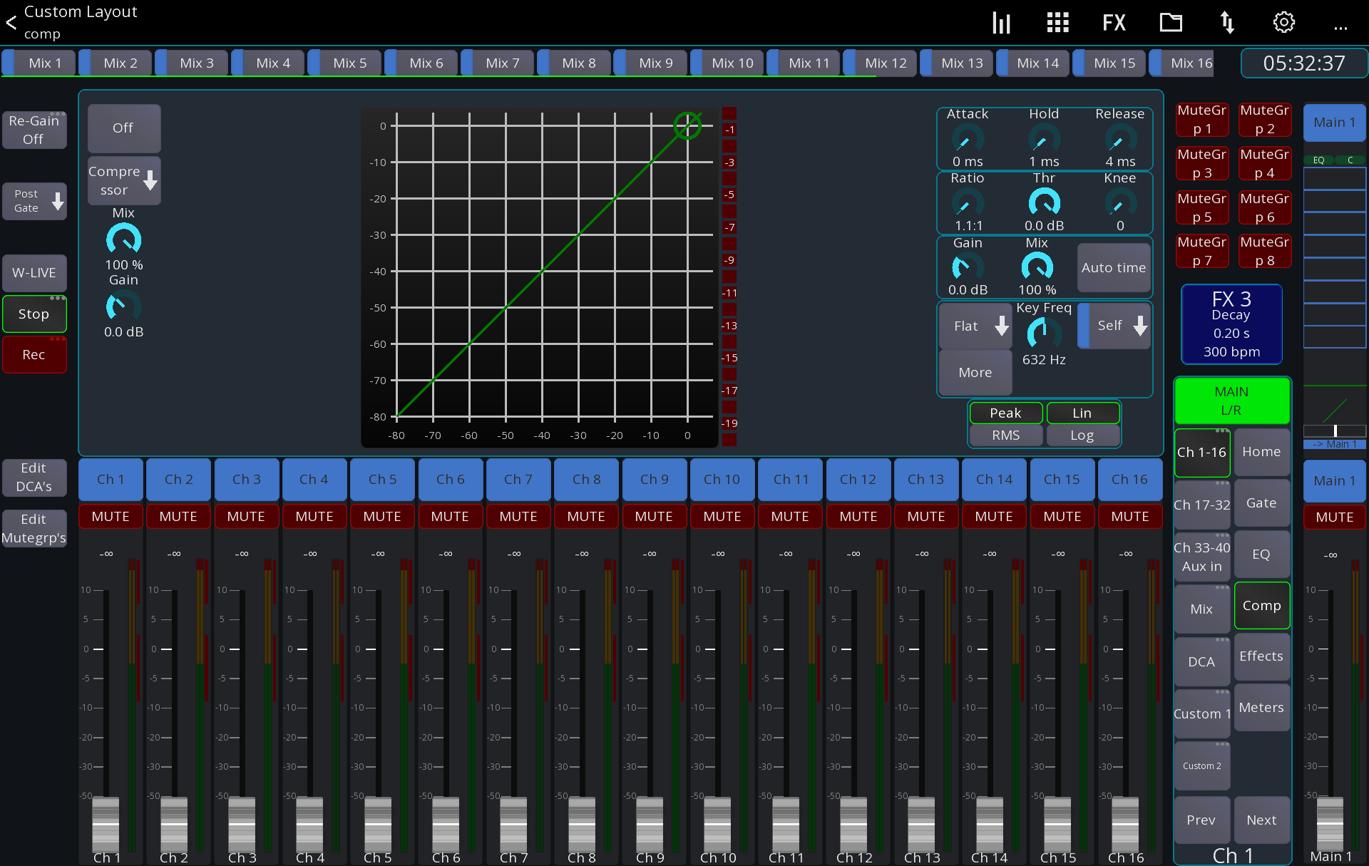Open the Meters page
The width and height of the screenshot is (1369, 866).
pos(1261,708)
